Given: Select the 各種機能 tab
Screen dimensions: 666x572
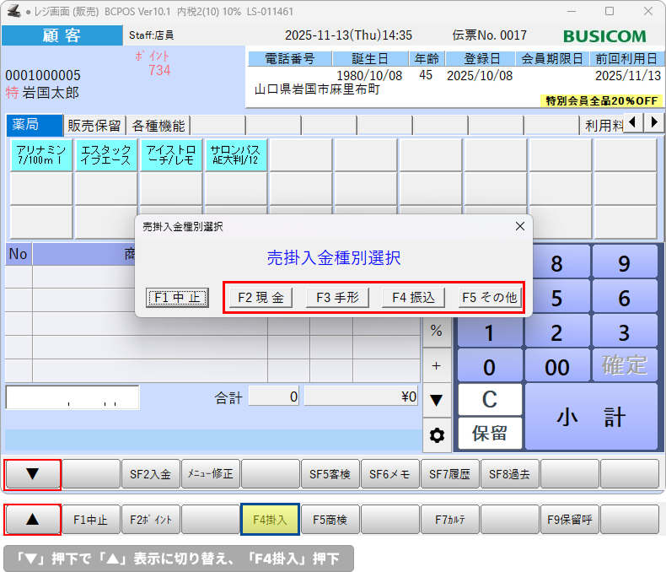Looking at the screenshot, I should 158,126.
